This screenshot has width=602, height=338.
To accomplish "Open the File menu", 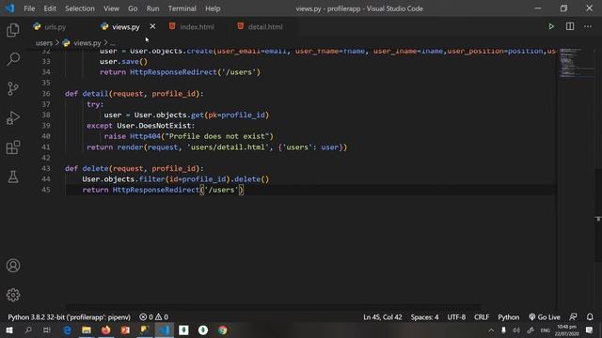I will click(29, 8).
